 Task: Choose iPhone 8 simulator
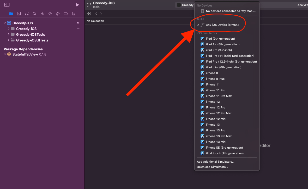click(227, 73)
